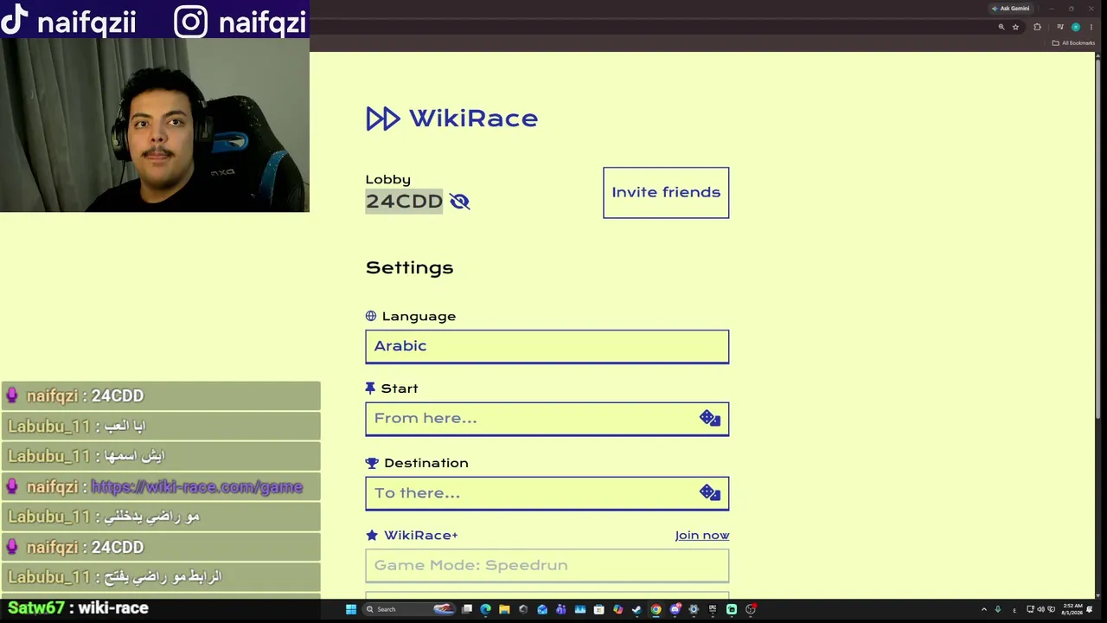Open the Windows Start menu

[351, 609]
